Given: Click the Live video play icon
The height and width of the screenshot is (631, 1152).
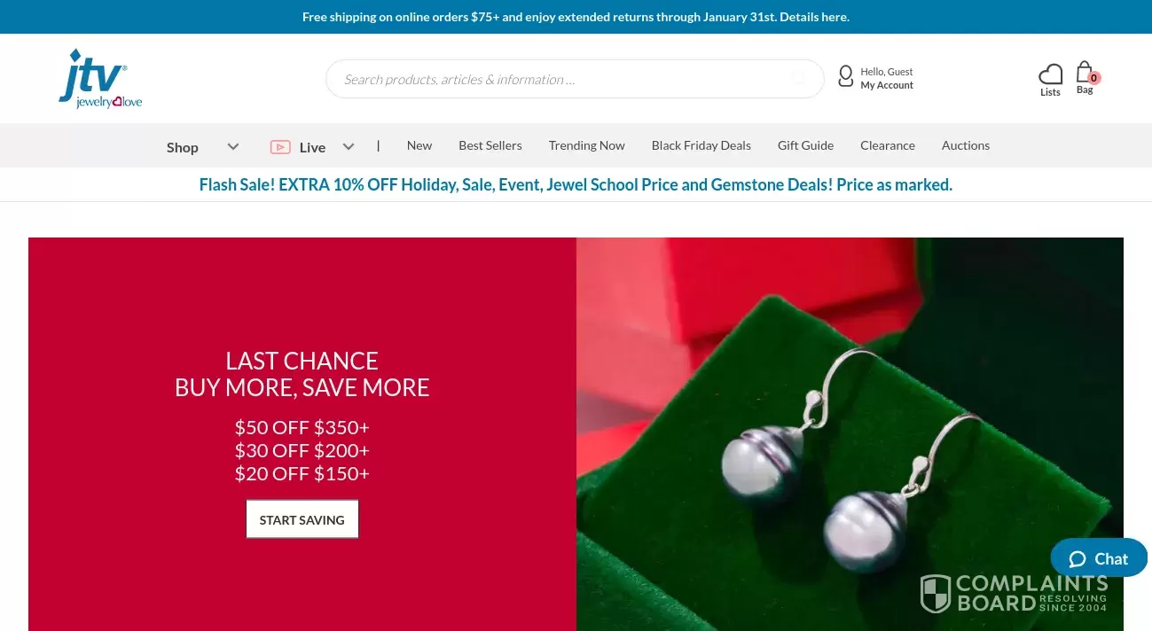Looking at the screenshot, I should click(x=280, y=147).
